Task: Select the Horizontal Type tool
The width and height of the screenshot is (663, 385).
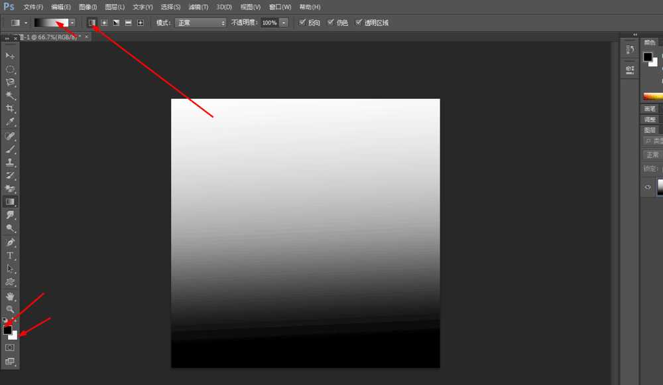Action: 9,255
